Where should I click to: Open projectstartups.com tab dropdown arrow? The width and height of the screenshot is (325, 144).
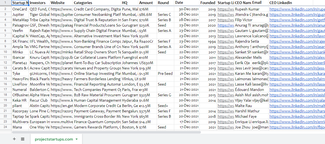tap(77, 139)
